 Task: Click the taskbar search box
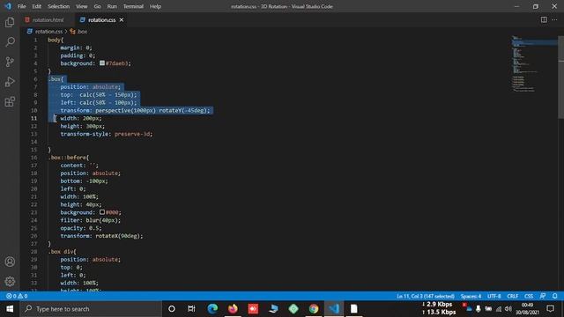[91, 309]
